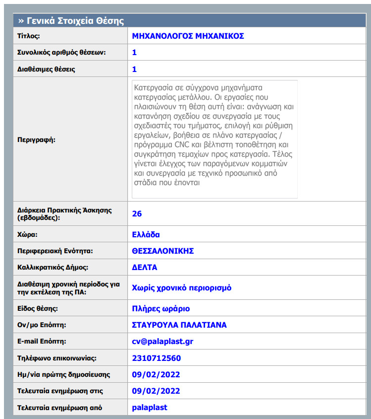Click the internship duration value 26

click(137, 214)
